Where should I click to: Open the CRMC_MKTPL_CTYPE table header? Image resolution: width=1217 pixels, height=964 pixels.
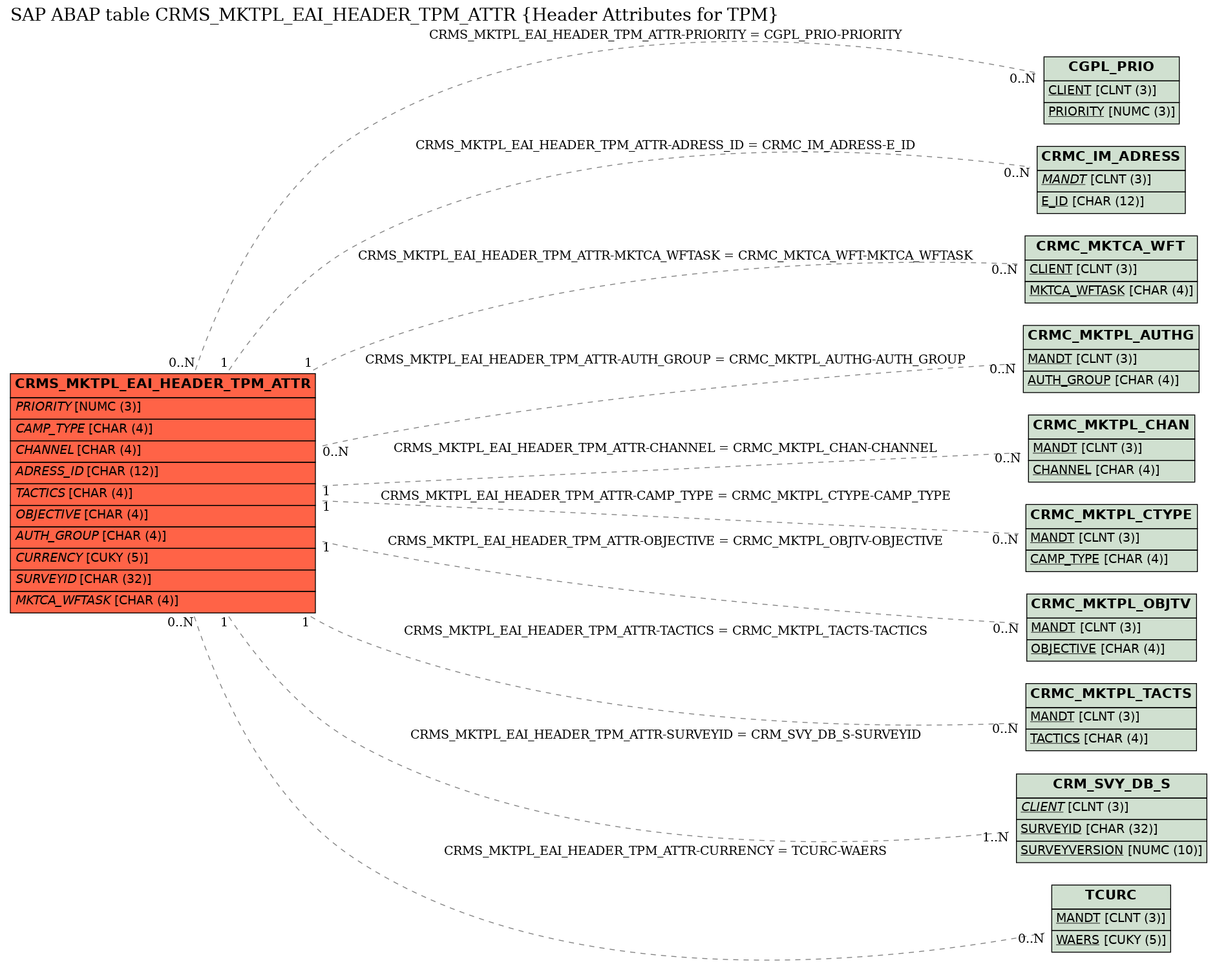click(x=1111, y=516)
